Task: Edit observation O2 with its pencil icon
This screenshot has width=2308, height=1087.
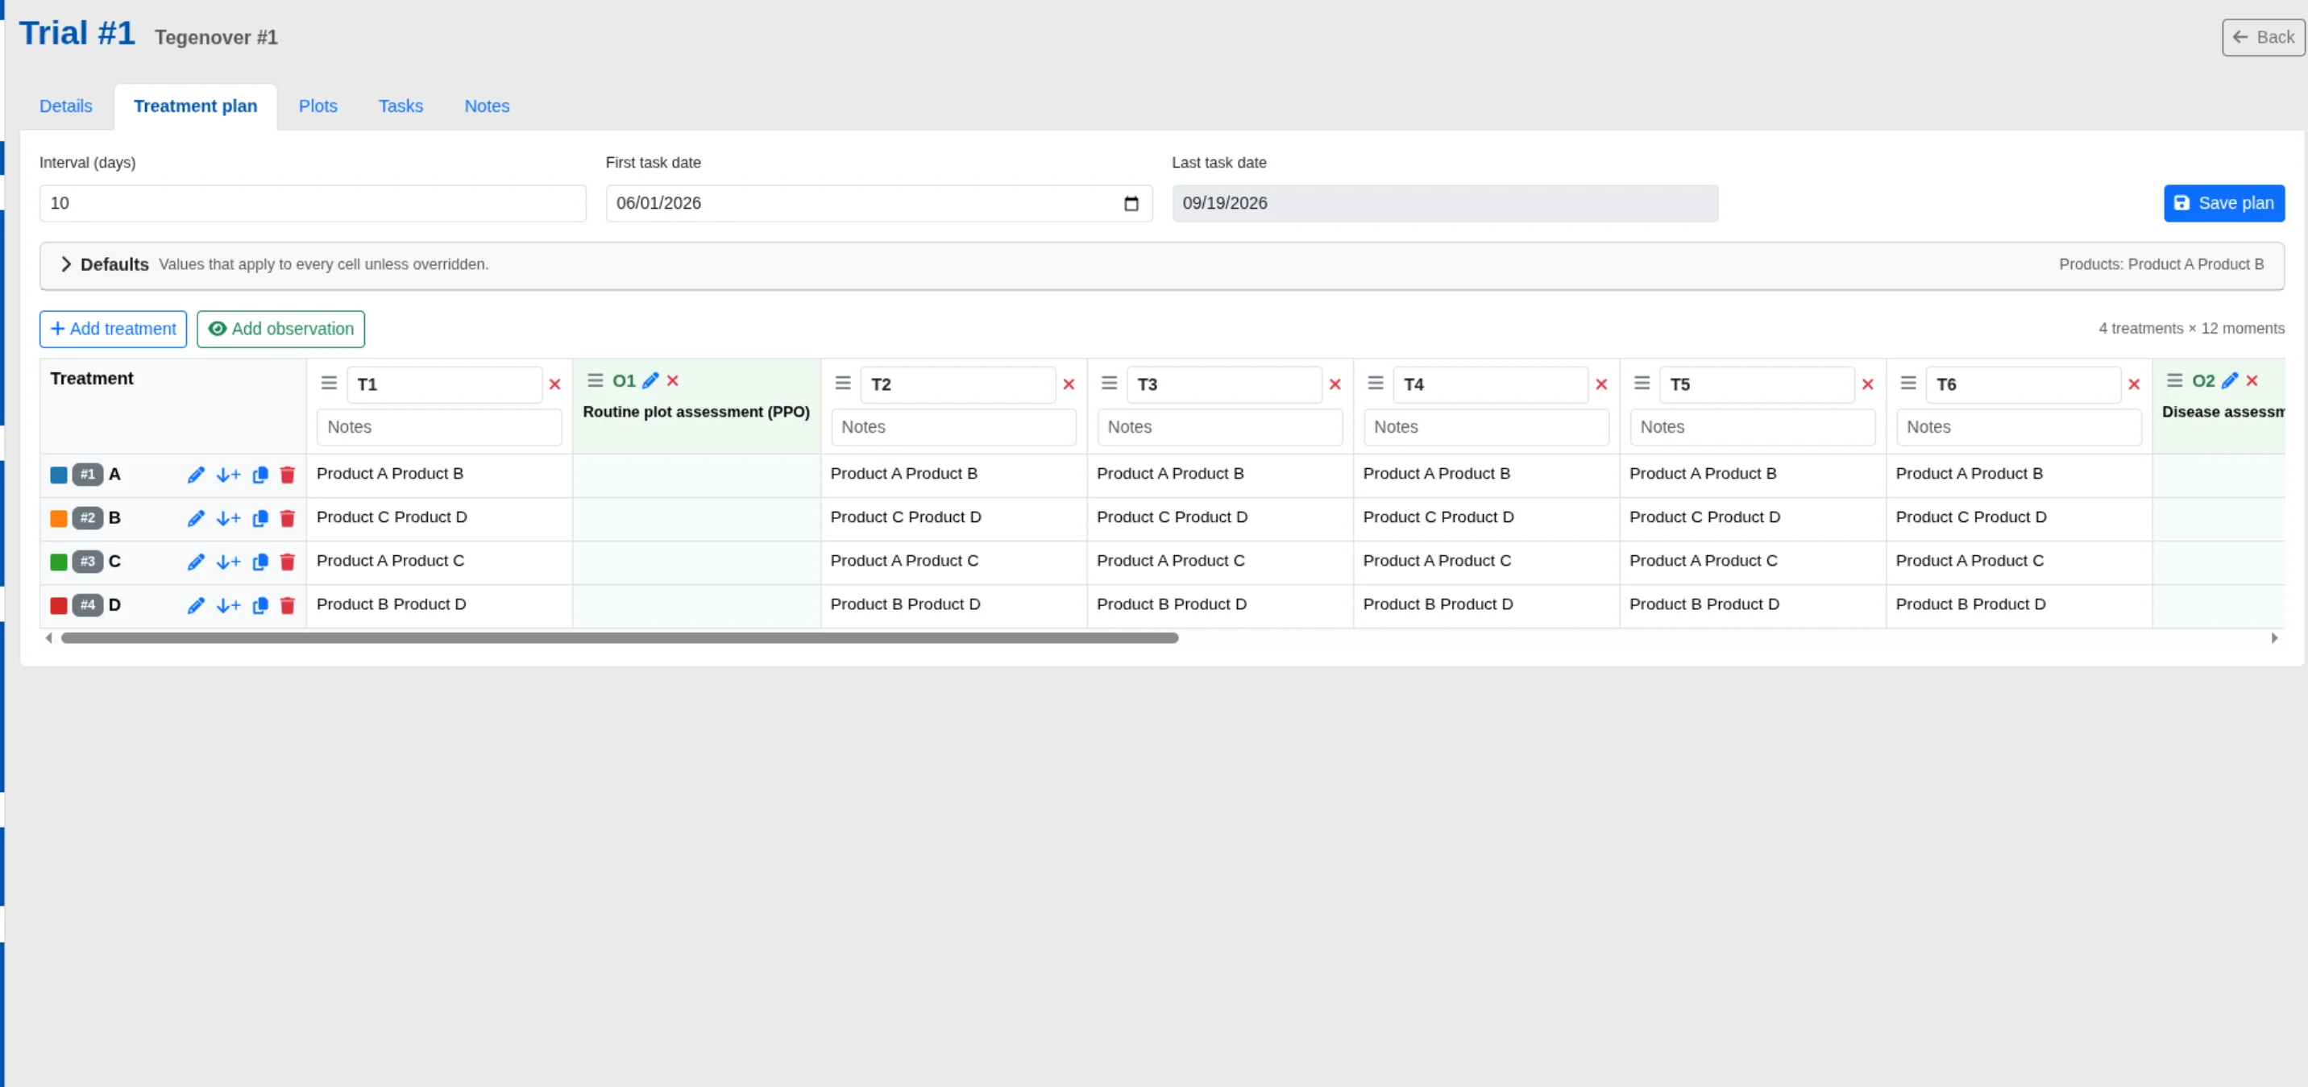Action: pos(2231,380)
